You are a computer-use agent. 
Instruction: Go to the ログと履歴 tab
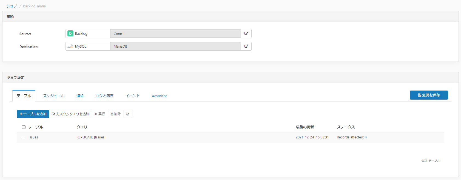[104, 96]
